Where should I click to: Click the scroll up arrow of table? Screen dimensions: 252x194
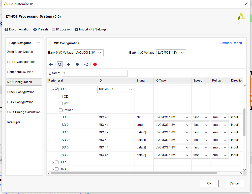coord(245,86)
